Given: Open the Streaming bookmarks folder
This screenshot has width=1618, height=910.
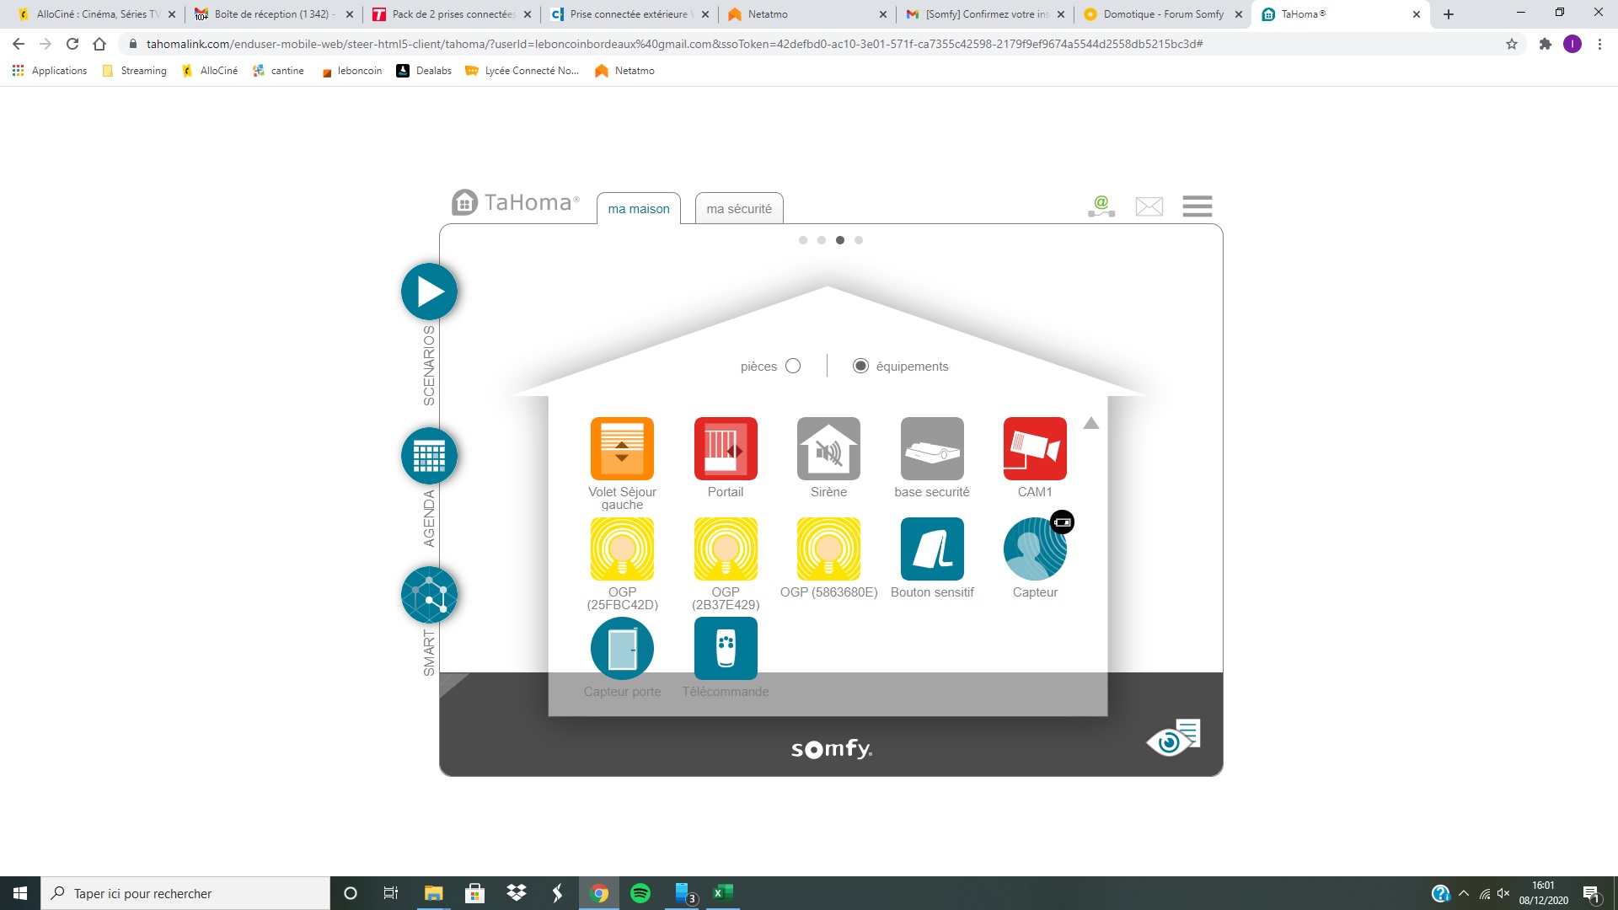Looking at the screenshot, I should point(134,71).
